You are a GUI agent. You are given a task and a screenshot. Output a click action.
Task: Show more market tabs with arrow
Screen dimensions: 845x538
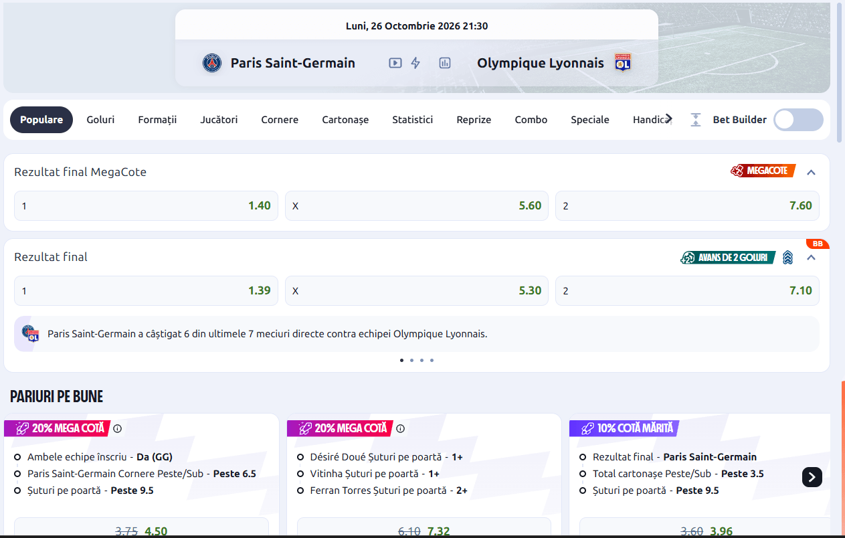(668, 119)
